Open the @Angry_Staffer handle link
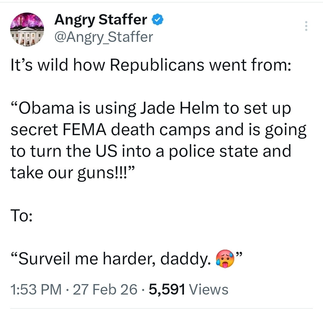The height and width of the screenshot is (311, 323). click(103, 37)
